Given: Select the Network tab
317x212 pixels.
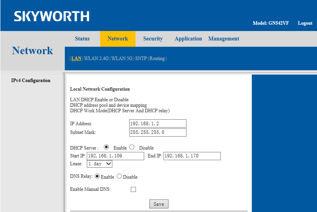Looking at the screenshot, I should pos(118,38).
